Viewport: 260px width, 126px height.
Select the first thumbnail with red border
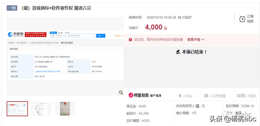(x=17, y=109)
